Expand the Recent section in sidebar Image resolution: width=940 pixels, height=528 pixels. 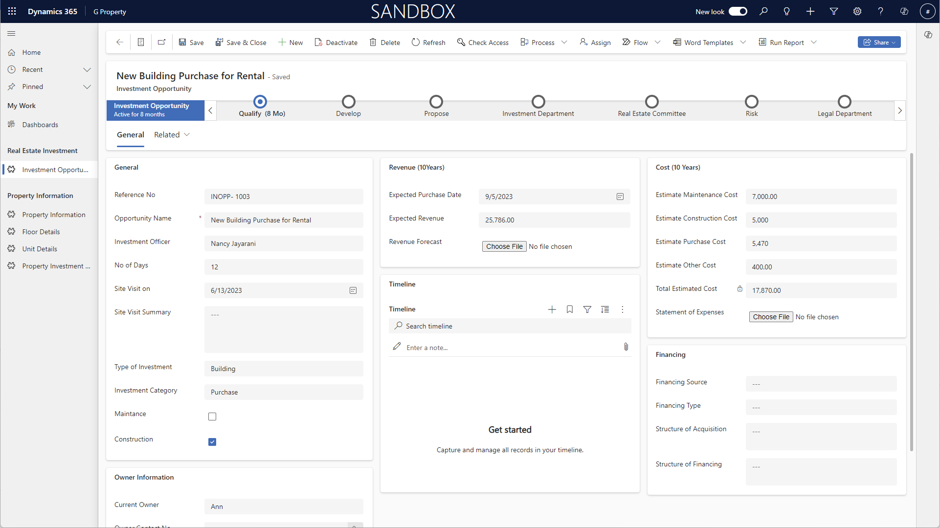[x=87, y=69]
